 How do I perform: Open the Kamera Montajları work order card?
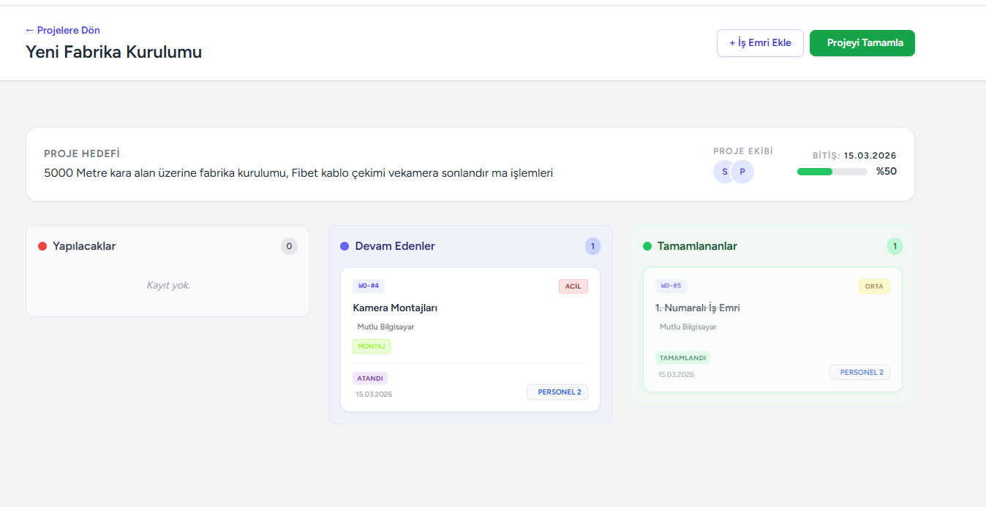[x=395, y=308]
